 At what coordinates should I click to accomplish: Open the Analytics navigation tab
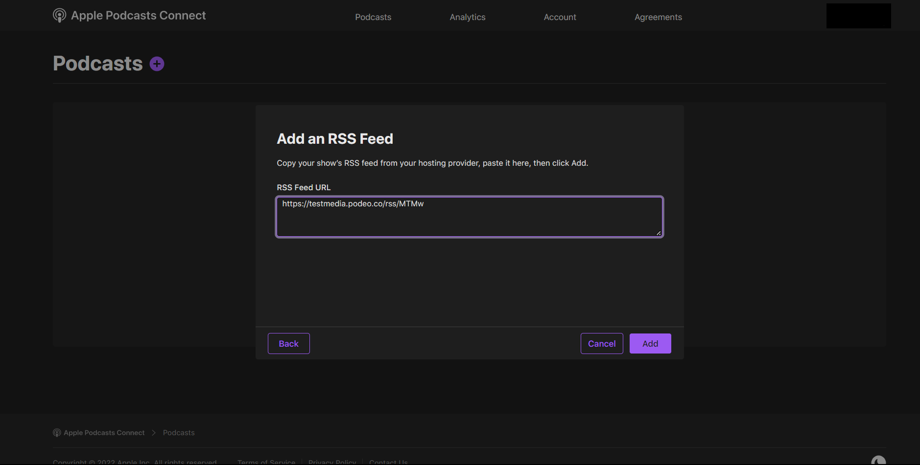(468, 17)
